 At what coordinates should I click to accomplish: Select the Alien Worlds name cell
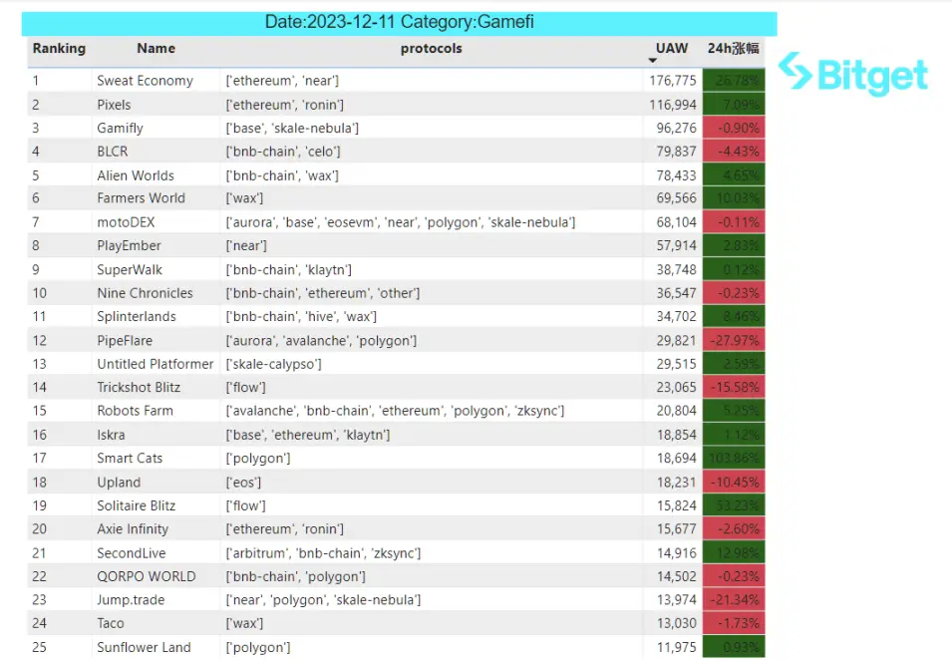[136, 175]
